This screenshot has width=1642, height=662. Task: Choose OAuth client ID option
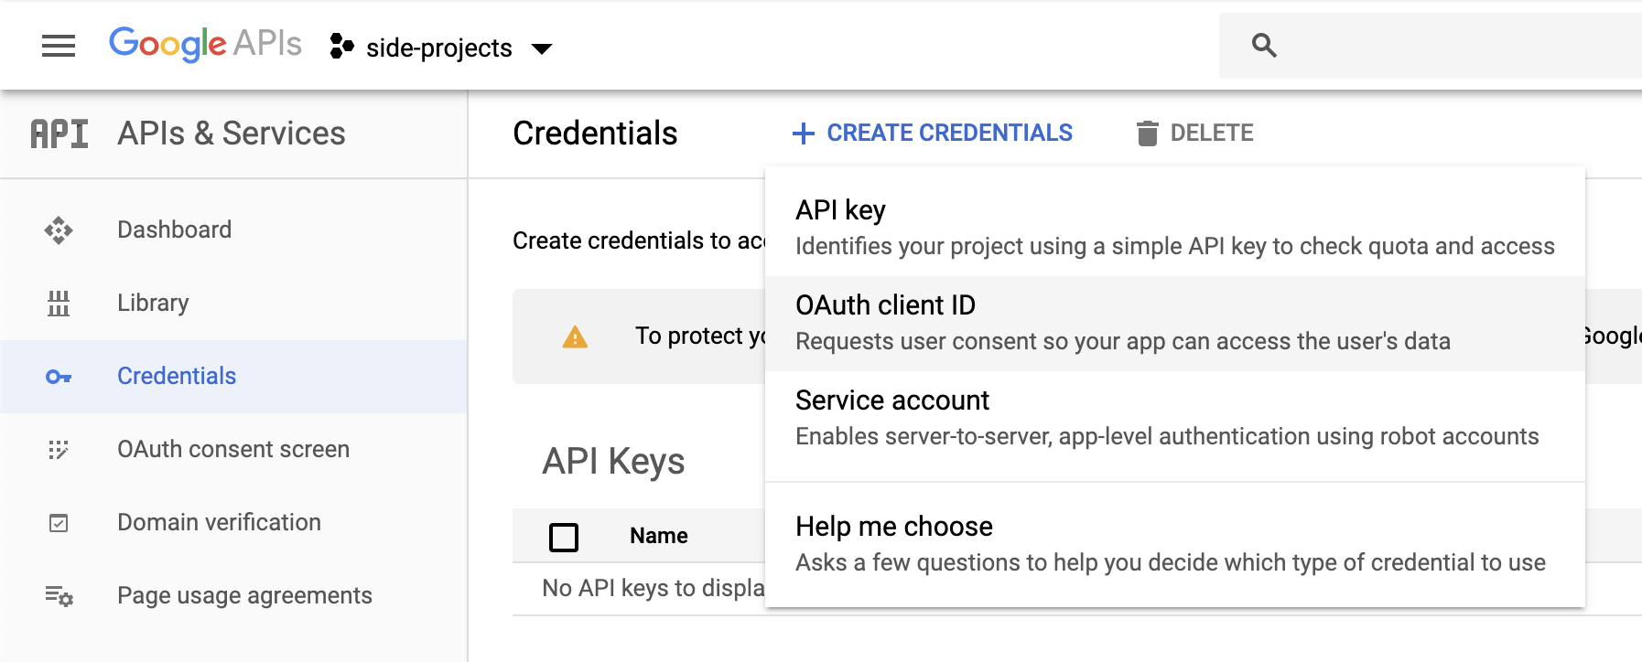point(1174,323)
